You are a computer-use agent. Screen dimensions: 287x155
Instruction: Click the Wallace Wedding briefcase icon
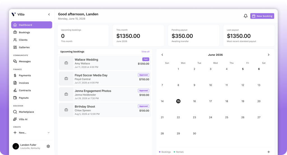tap(66, 63)
